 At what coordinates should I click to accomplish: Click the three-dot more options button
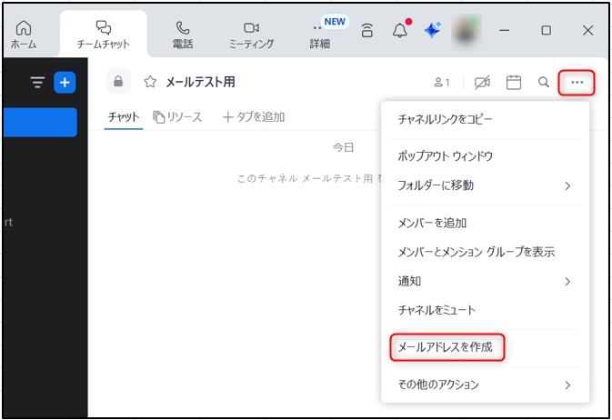pyautogui.click(x=577, y=83)
